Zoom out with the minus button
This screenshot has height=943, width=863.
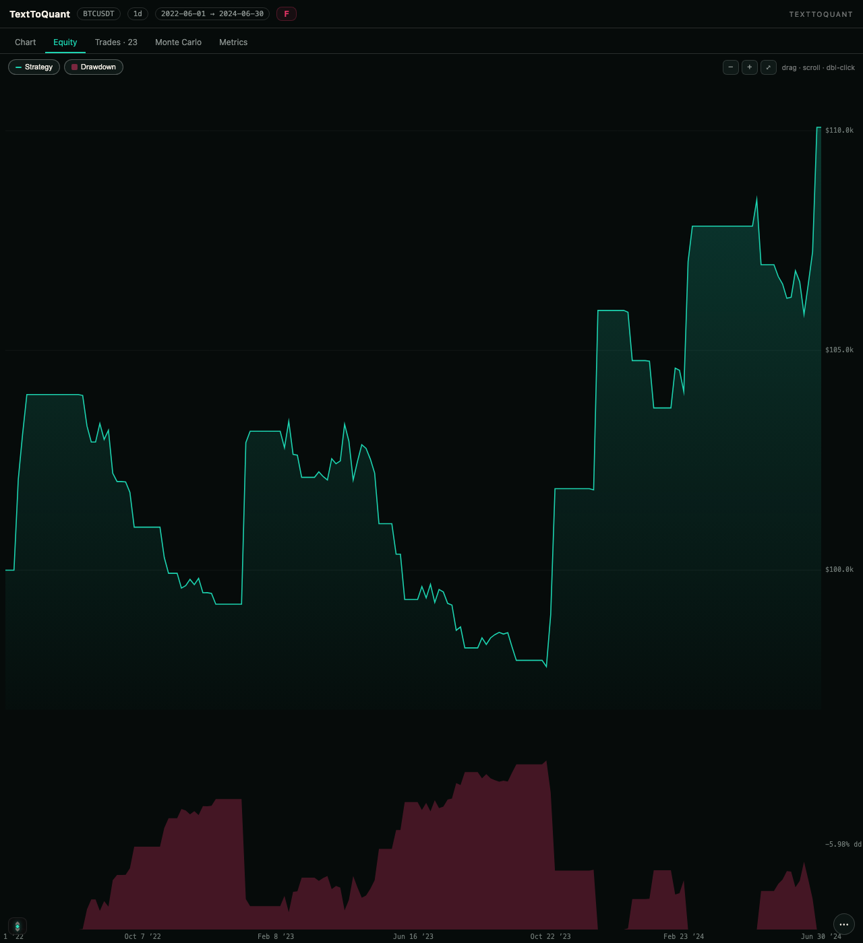tap(731, 67)
